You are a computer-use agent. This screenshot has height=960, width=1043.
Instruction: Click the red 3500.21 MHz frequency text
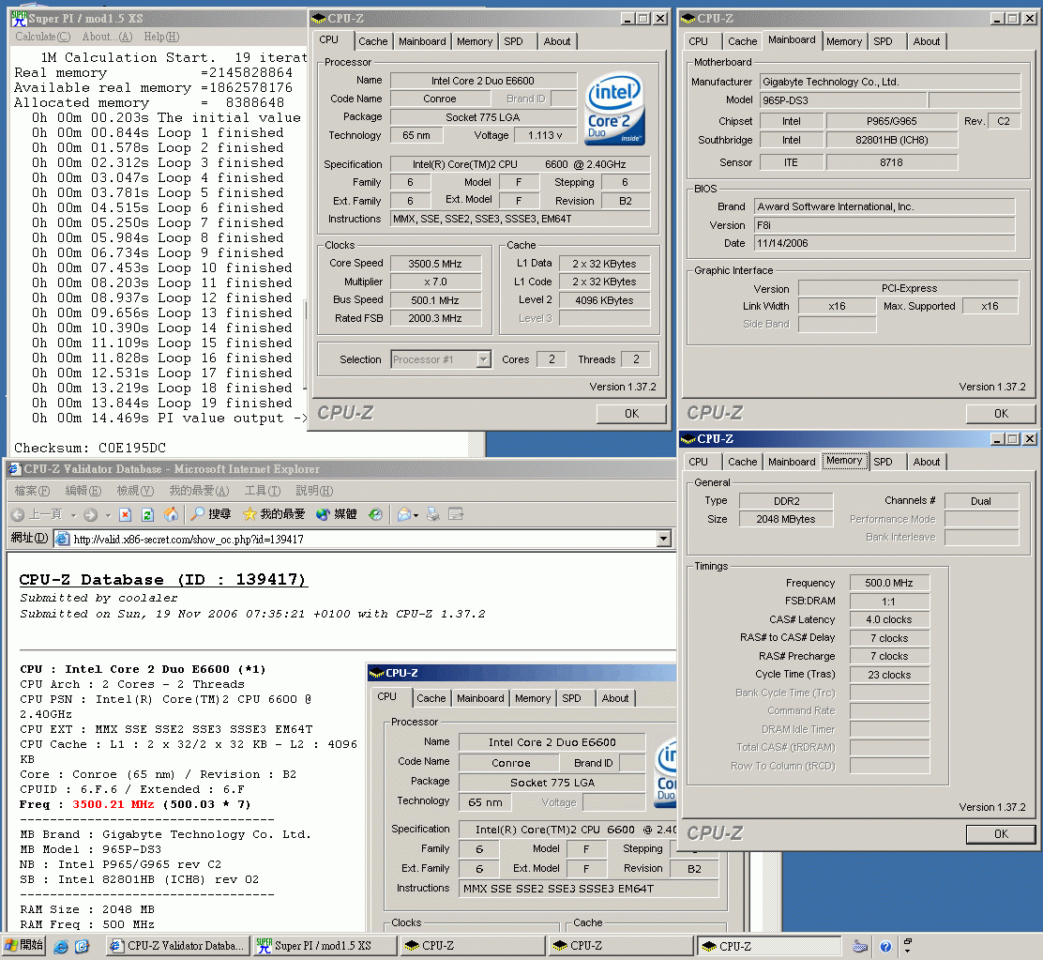(113, 804)
